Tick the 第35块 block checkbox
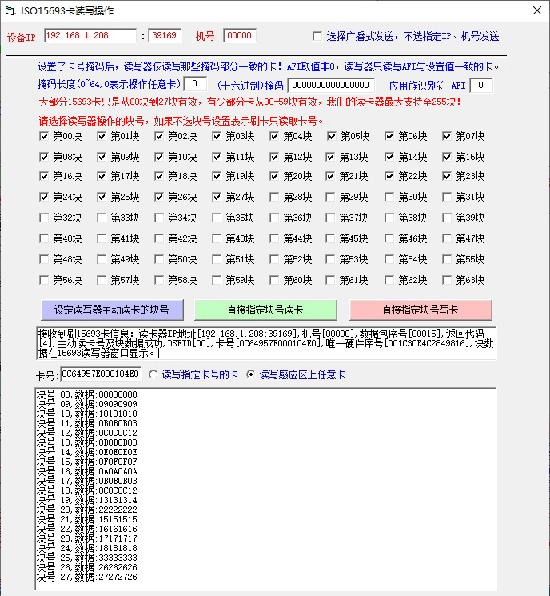 217,218
